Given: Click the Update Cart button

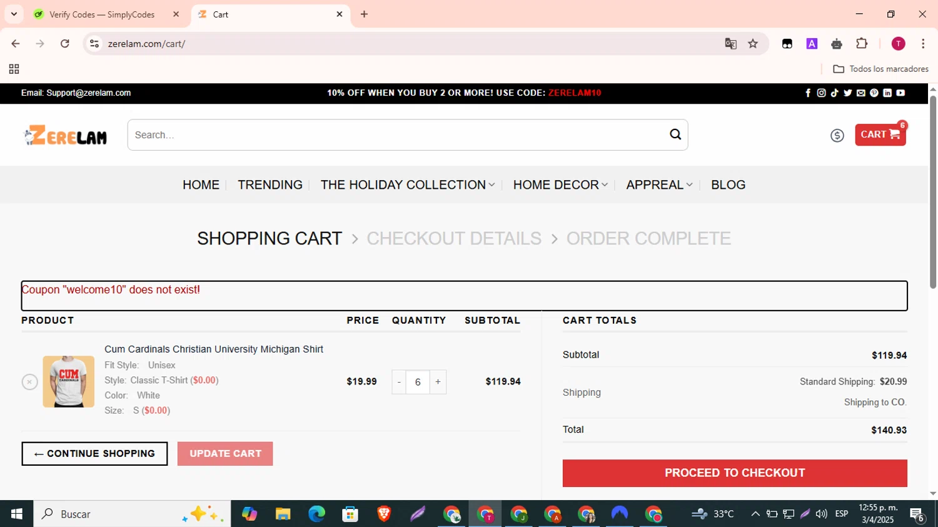Looking at the screenshot, I should click(225, 454).
